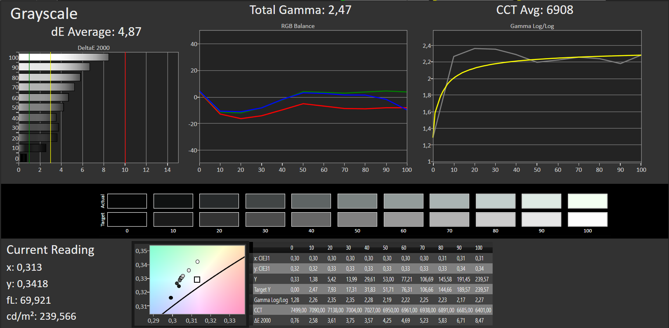Viewport: 669px width, 328px height.
Task: Click Y cell '191,45'
Action: (x=463, y=279)
